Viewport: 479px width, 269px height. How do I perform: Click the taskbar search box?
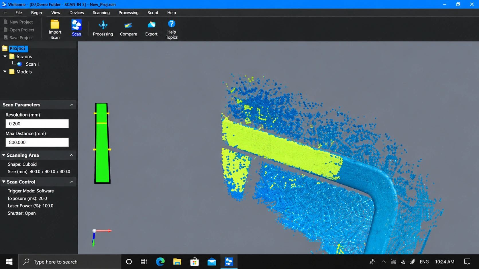tap(70, 262)
